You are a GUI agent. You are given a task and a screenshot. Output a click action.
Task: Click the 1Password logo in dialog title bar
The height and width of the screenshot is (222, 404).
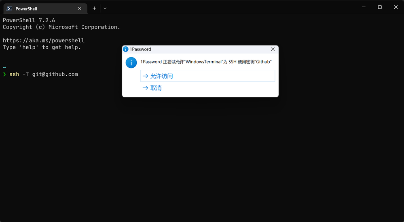(126, 49)
